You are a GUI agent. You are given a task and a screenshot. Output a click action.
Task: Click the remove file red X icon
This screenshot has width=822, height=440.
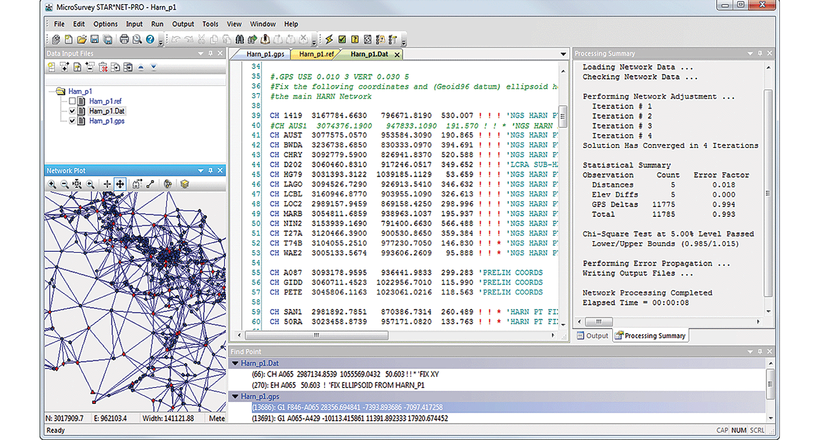[x=103, y=67]
